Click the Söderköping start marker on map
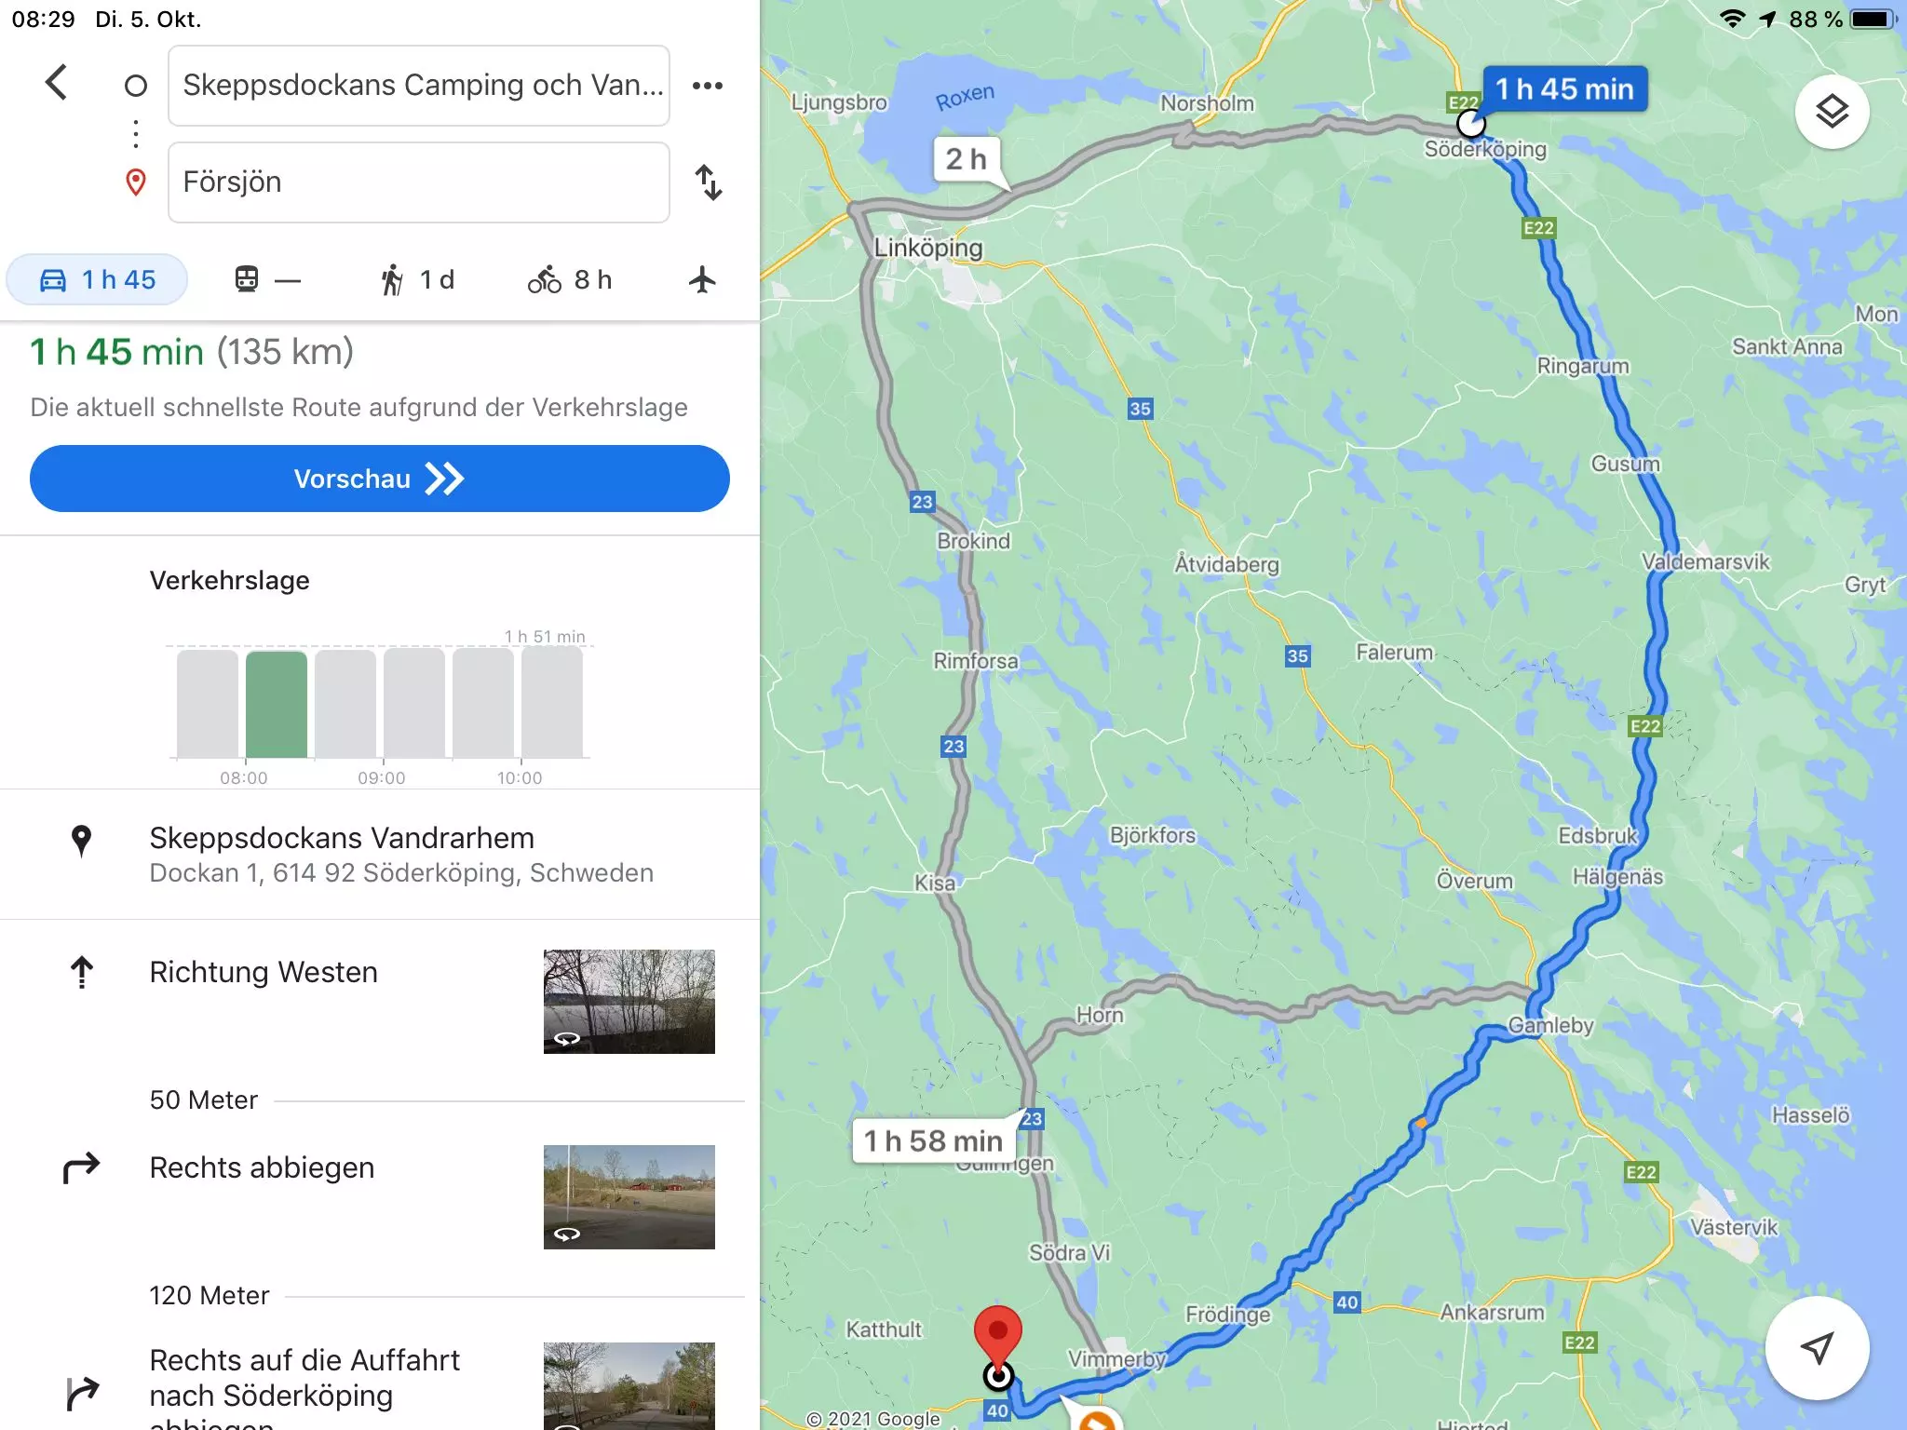This screenshot has height=1430, width=1907. pyautogui.click(x=1470, y=123)
